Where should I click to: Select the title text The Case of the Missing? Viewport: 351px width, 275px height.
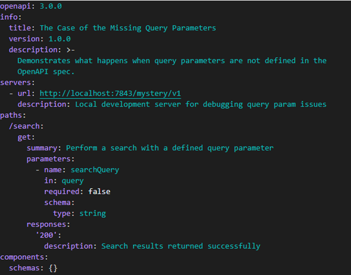pyautogui.click(x=90, y=28)
